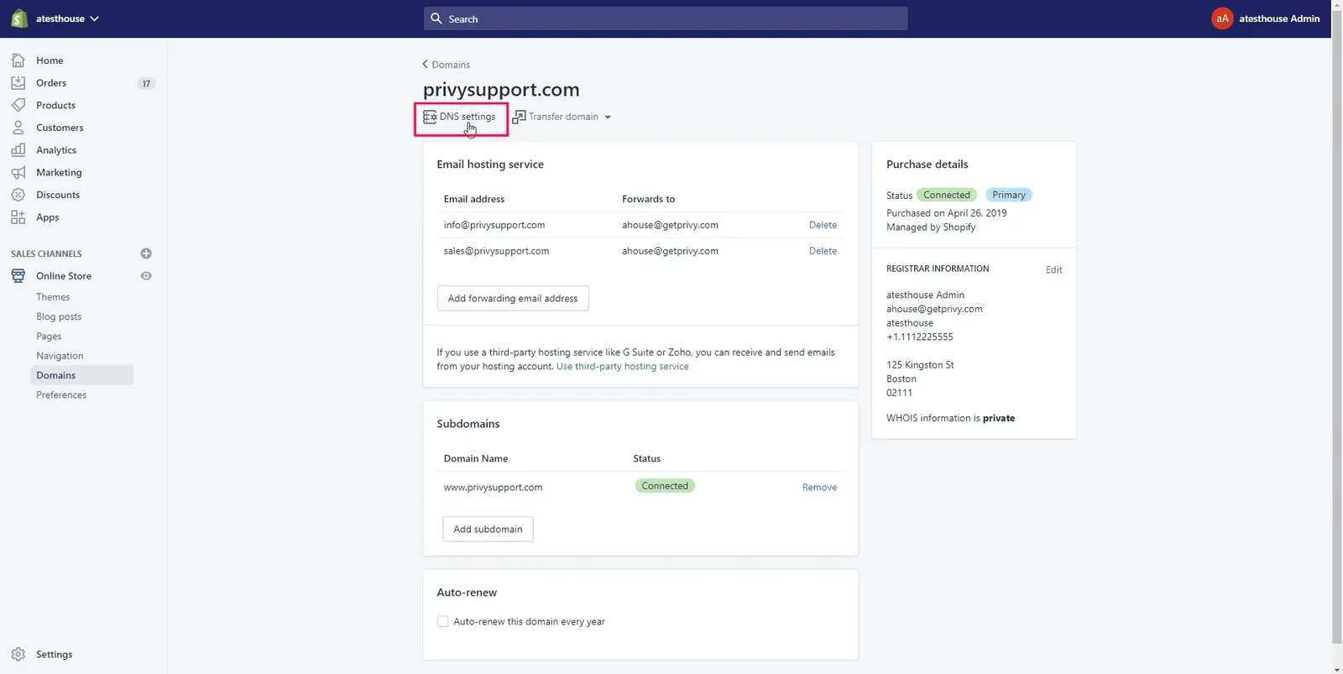Open Analytics in the sidebar
This screenshot has height=674, width=1343.
[x=56, y=150]
